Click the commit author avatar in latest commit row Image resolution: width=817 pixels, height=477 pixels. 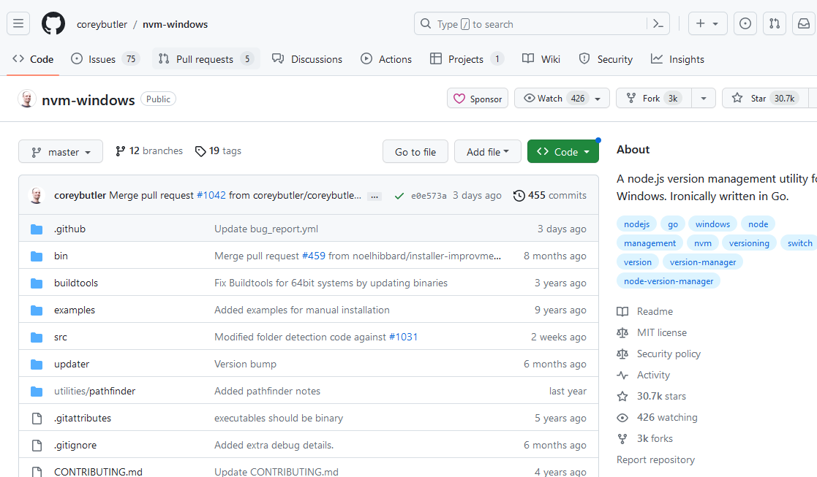click(x=37, y=196)
